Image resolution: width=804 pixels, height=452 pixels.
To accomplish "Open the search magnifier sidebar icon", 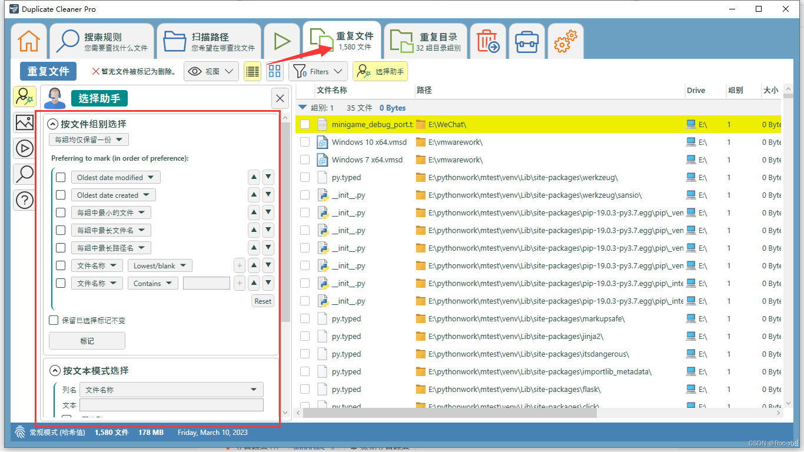I will point(25,174).
